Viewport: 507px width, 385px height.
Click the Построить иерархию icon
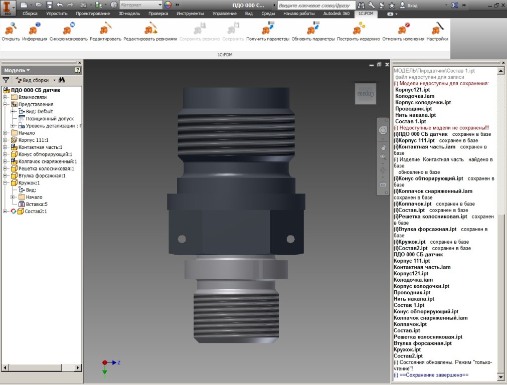tap(358, 30)
